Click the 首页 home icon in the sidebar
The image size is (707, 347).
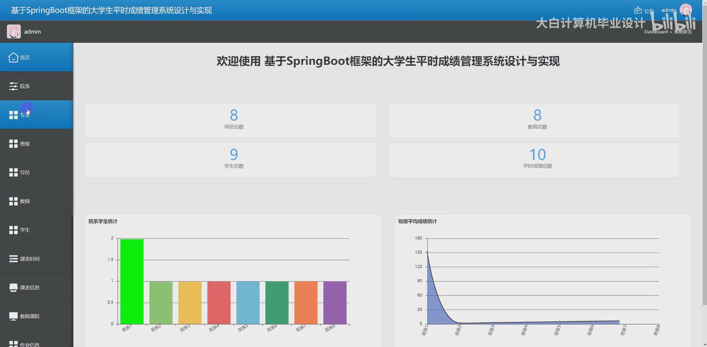13,57
